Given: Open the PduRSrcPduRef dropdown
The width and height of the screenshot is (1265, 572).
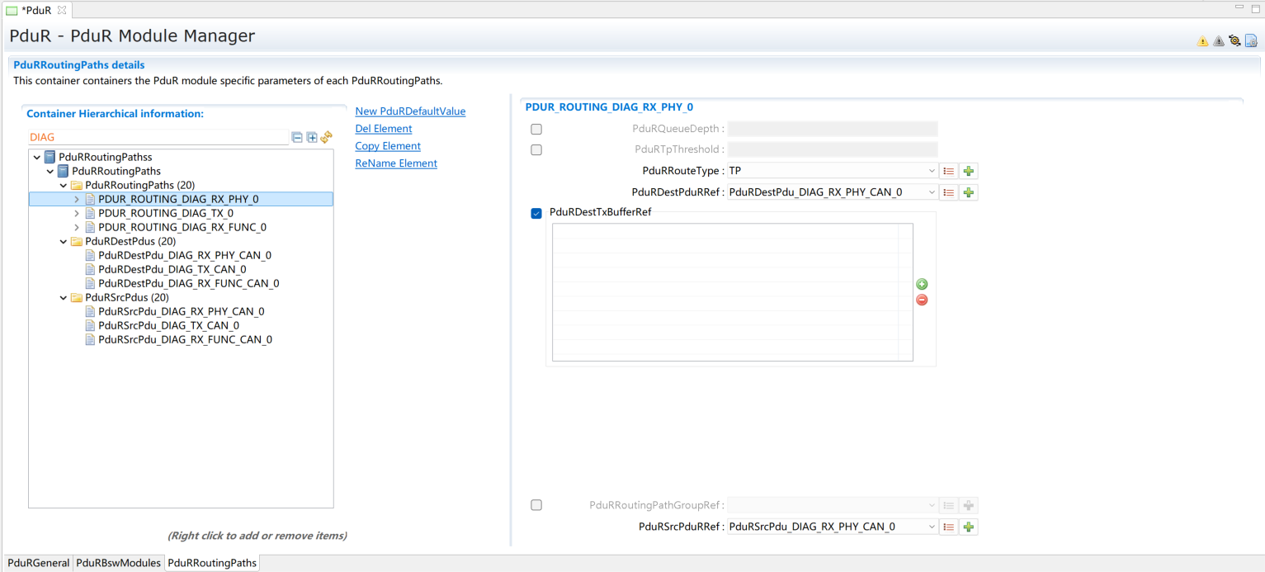Looking at the screenshot, I should [931, 527].
